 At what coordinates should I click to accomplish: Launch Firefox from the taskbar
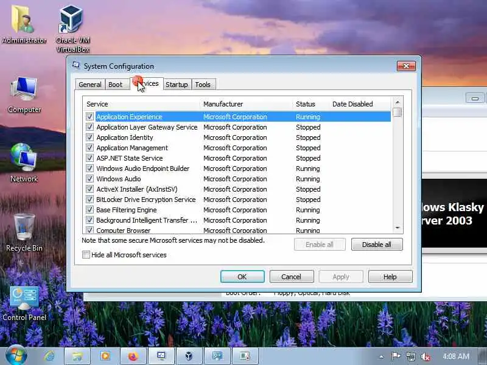click(133, 356)
